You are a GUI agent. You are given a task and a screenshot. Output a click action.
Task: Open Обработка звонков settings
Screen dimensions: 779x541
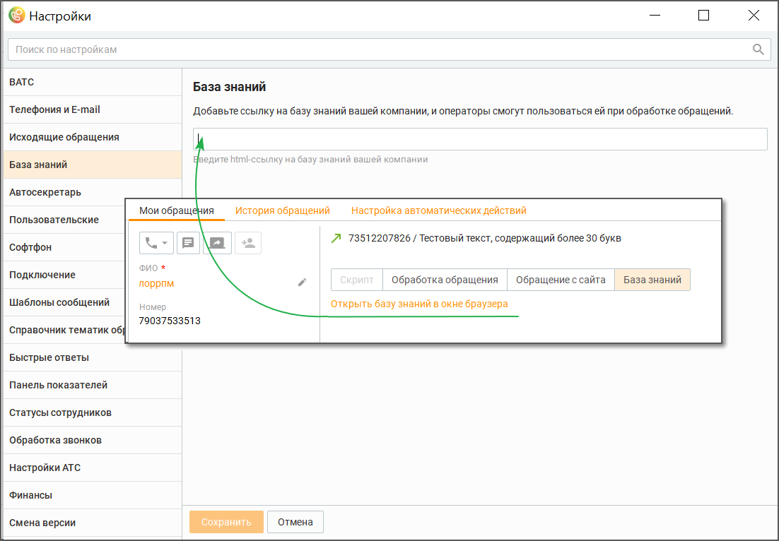pyautogui.click(x=93, y=440)
